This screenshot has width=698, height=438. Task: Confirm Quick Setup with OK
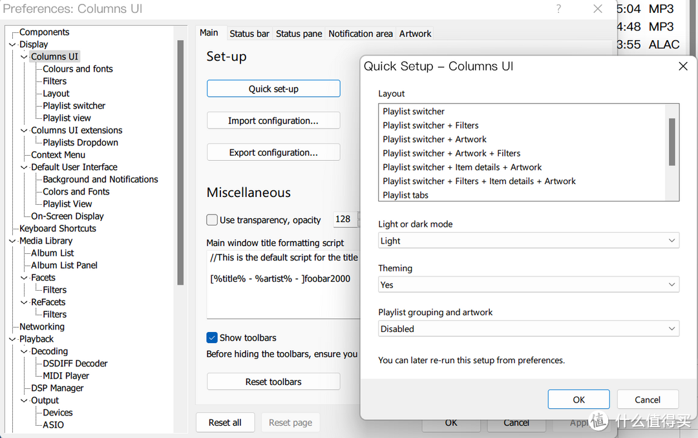578,399
